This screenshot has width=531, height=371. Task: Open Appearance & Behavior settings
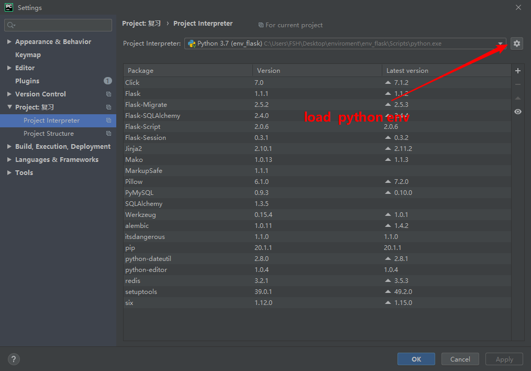pyautogui.click(x=53, y=41)
